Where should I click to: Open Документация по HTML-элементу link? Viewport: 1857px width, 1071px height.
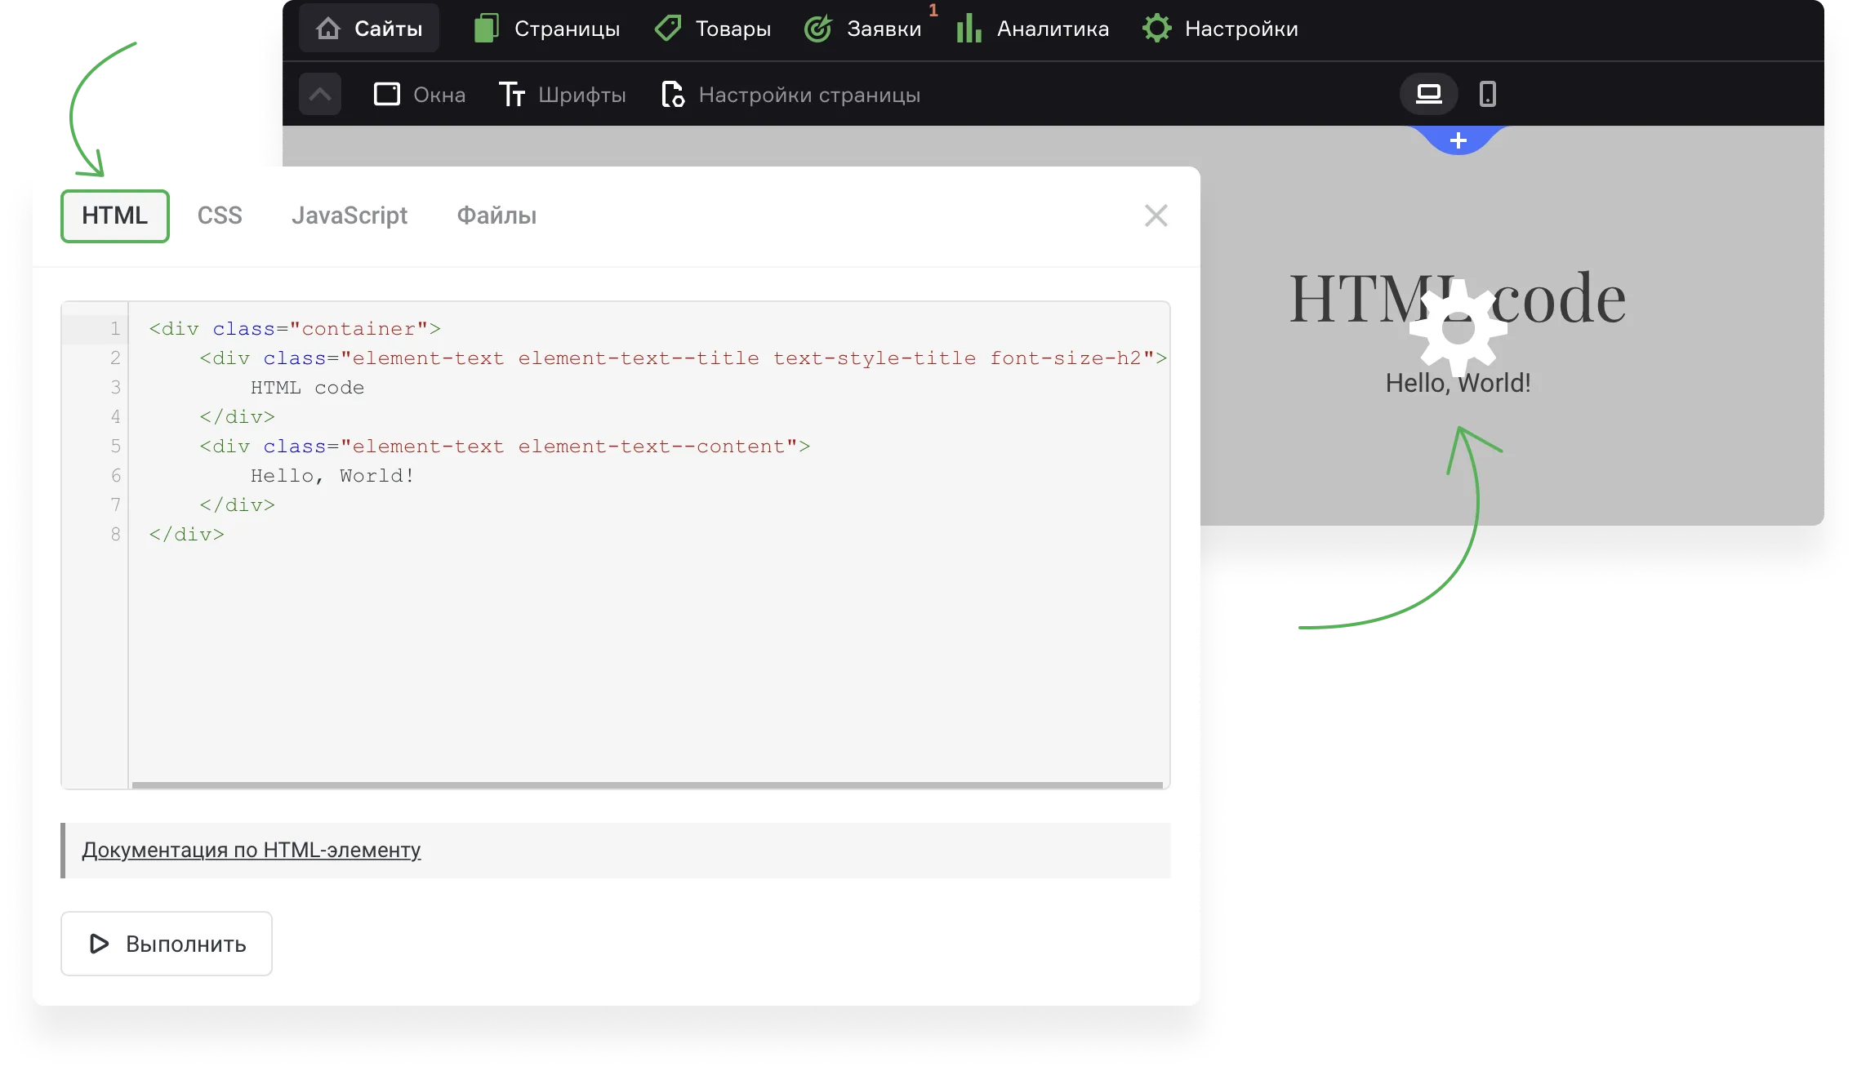pyautogui.click(x=252, y=850)
